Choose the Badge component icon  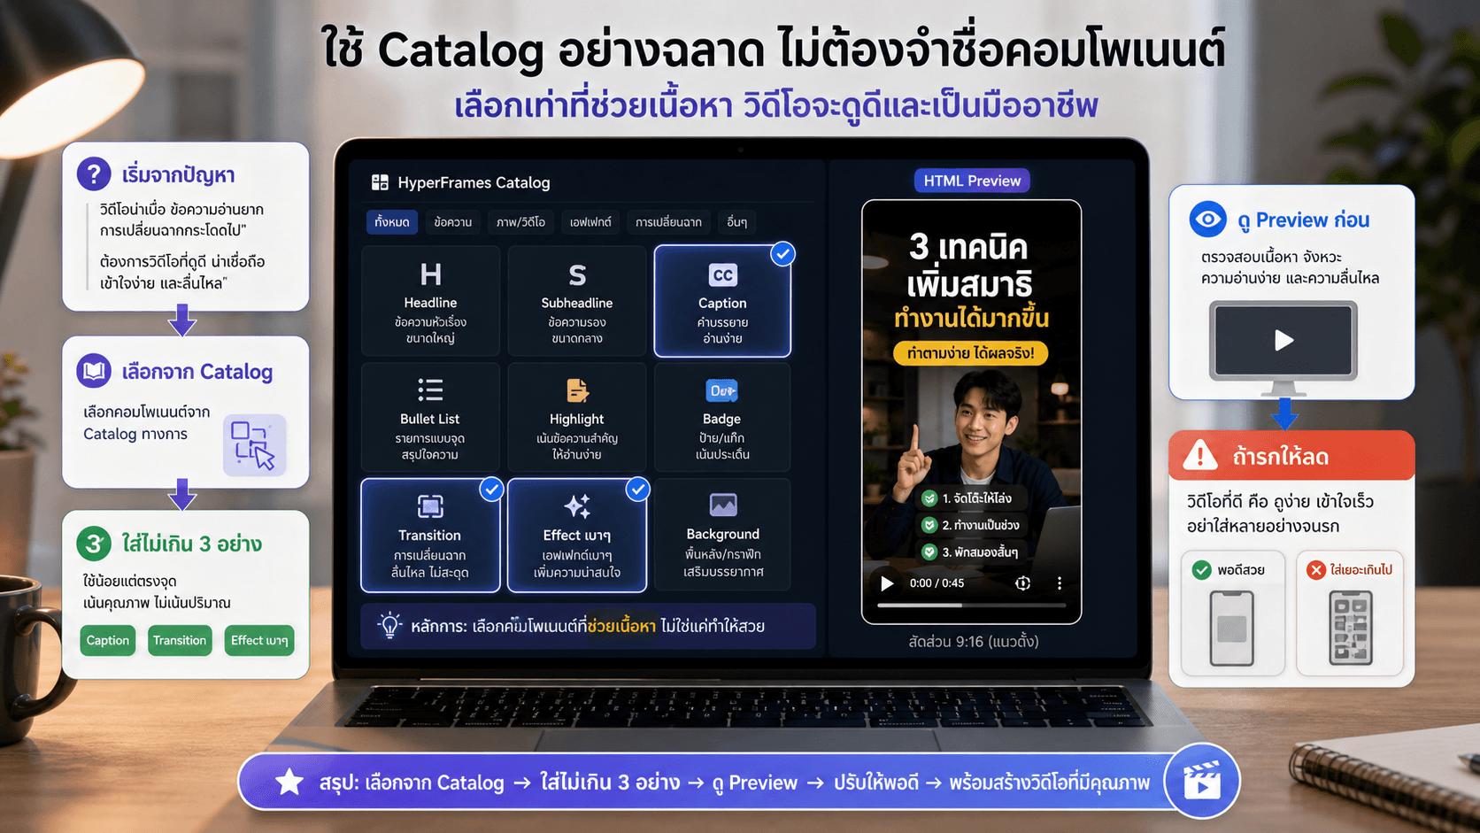click(721, 390)
